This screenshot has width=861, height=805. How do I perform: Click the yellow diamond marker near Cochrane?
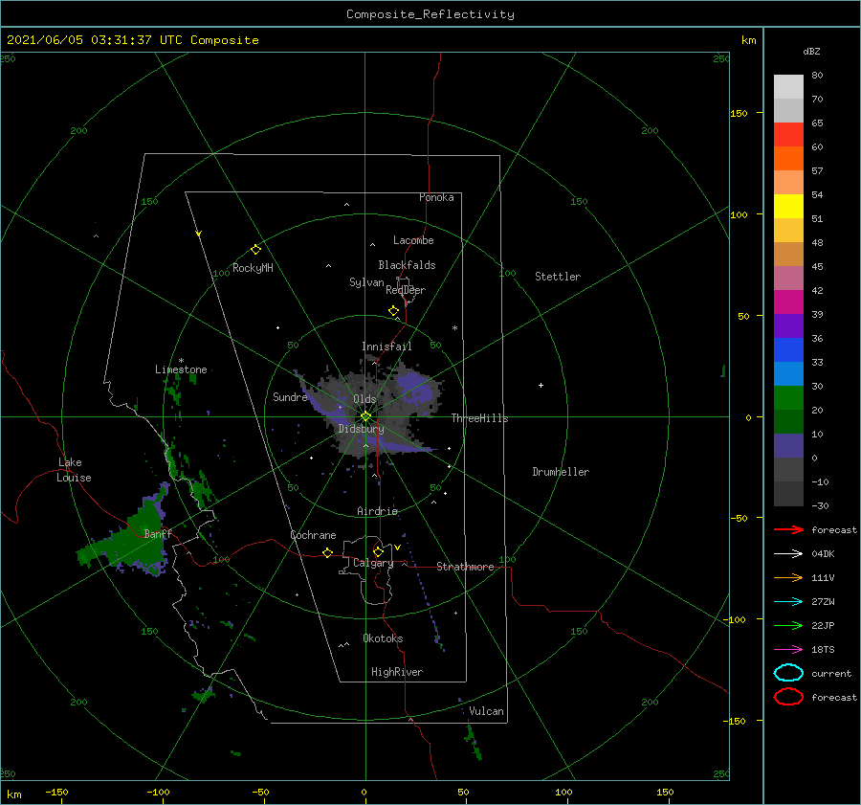pos(328,552)
